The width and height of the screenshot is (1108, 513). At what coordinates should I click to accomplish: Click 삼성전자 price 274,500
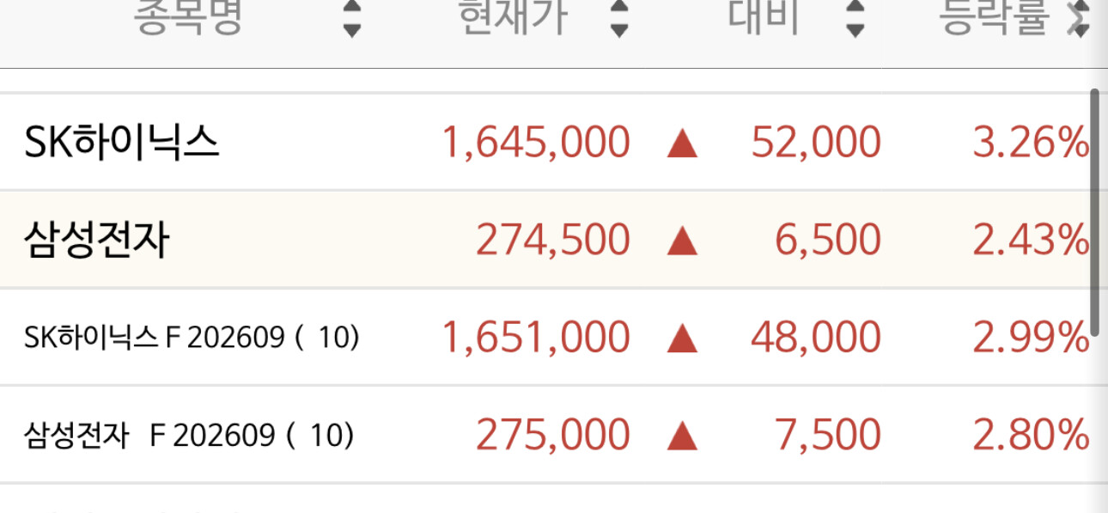coord(552,241)
